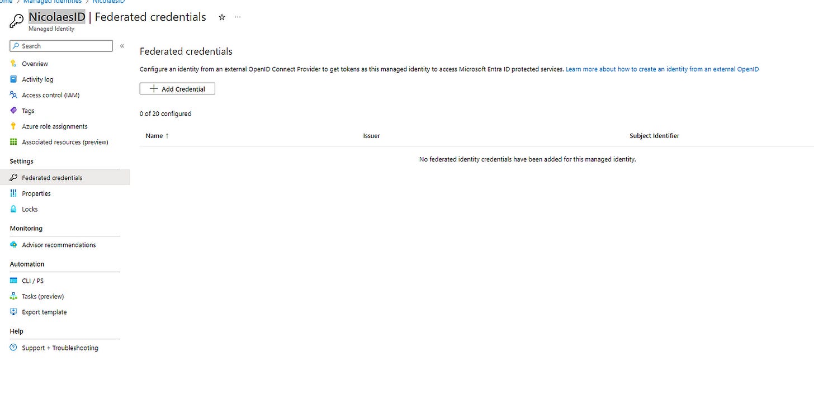Click into the sidebar Search field
The height and width of the screenshot is (394, 814).
(x=61, y=46)
